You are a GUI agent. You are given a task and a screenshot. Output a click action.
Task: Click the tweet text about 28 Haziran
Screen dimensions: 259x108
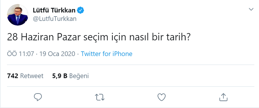pyautogui.click(x=99, y=38)
